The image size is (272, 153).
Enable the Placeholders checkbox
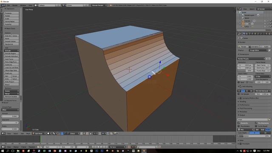[x=239, y=126]
